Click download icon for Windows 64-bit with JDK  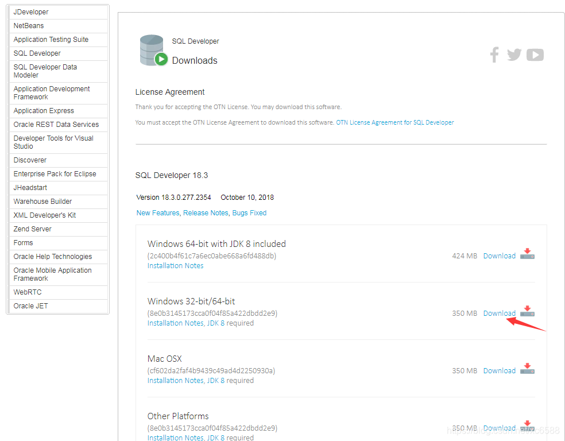(x=527, y=254)
